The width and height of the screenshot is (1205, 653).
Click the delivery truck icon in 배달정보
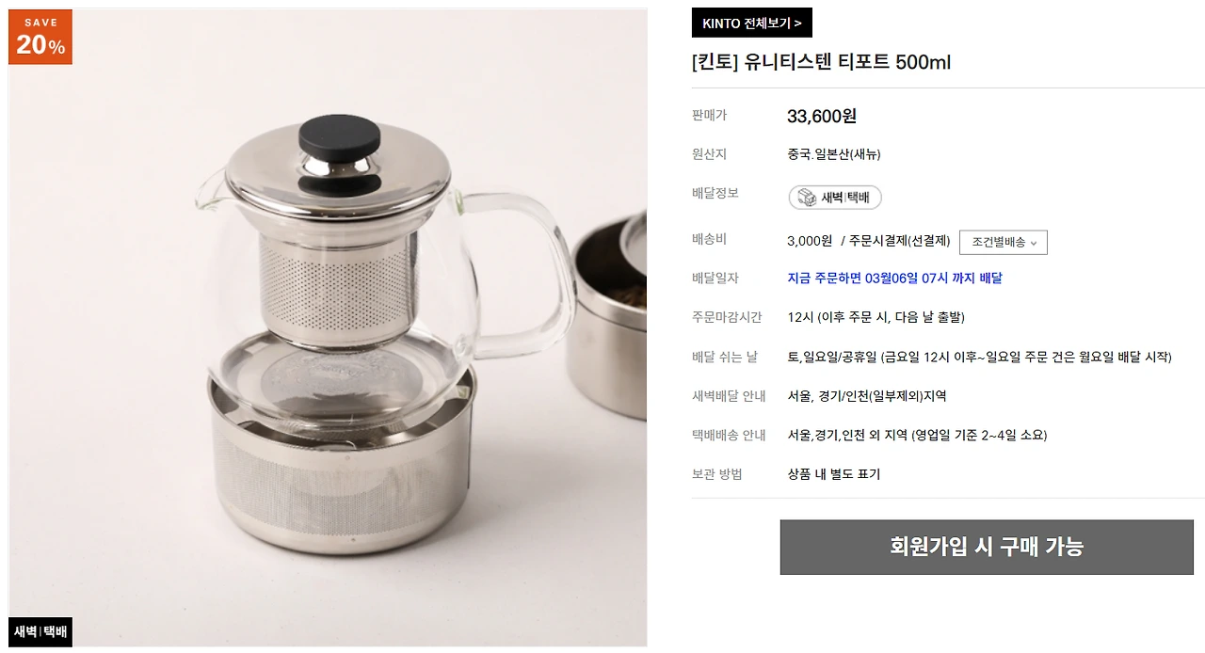tap(807, 198)
